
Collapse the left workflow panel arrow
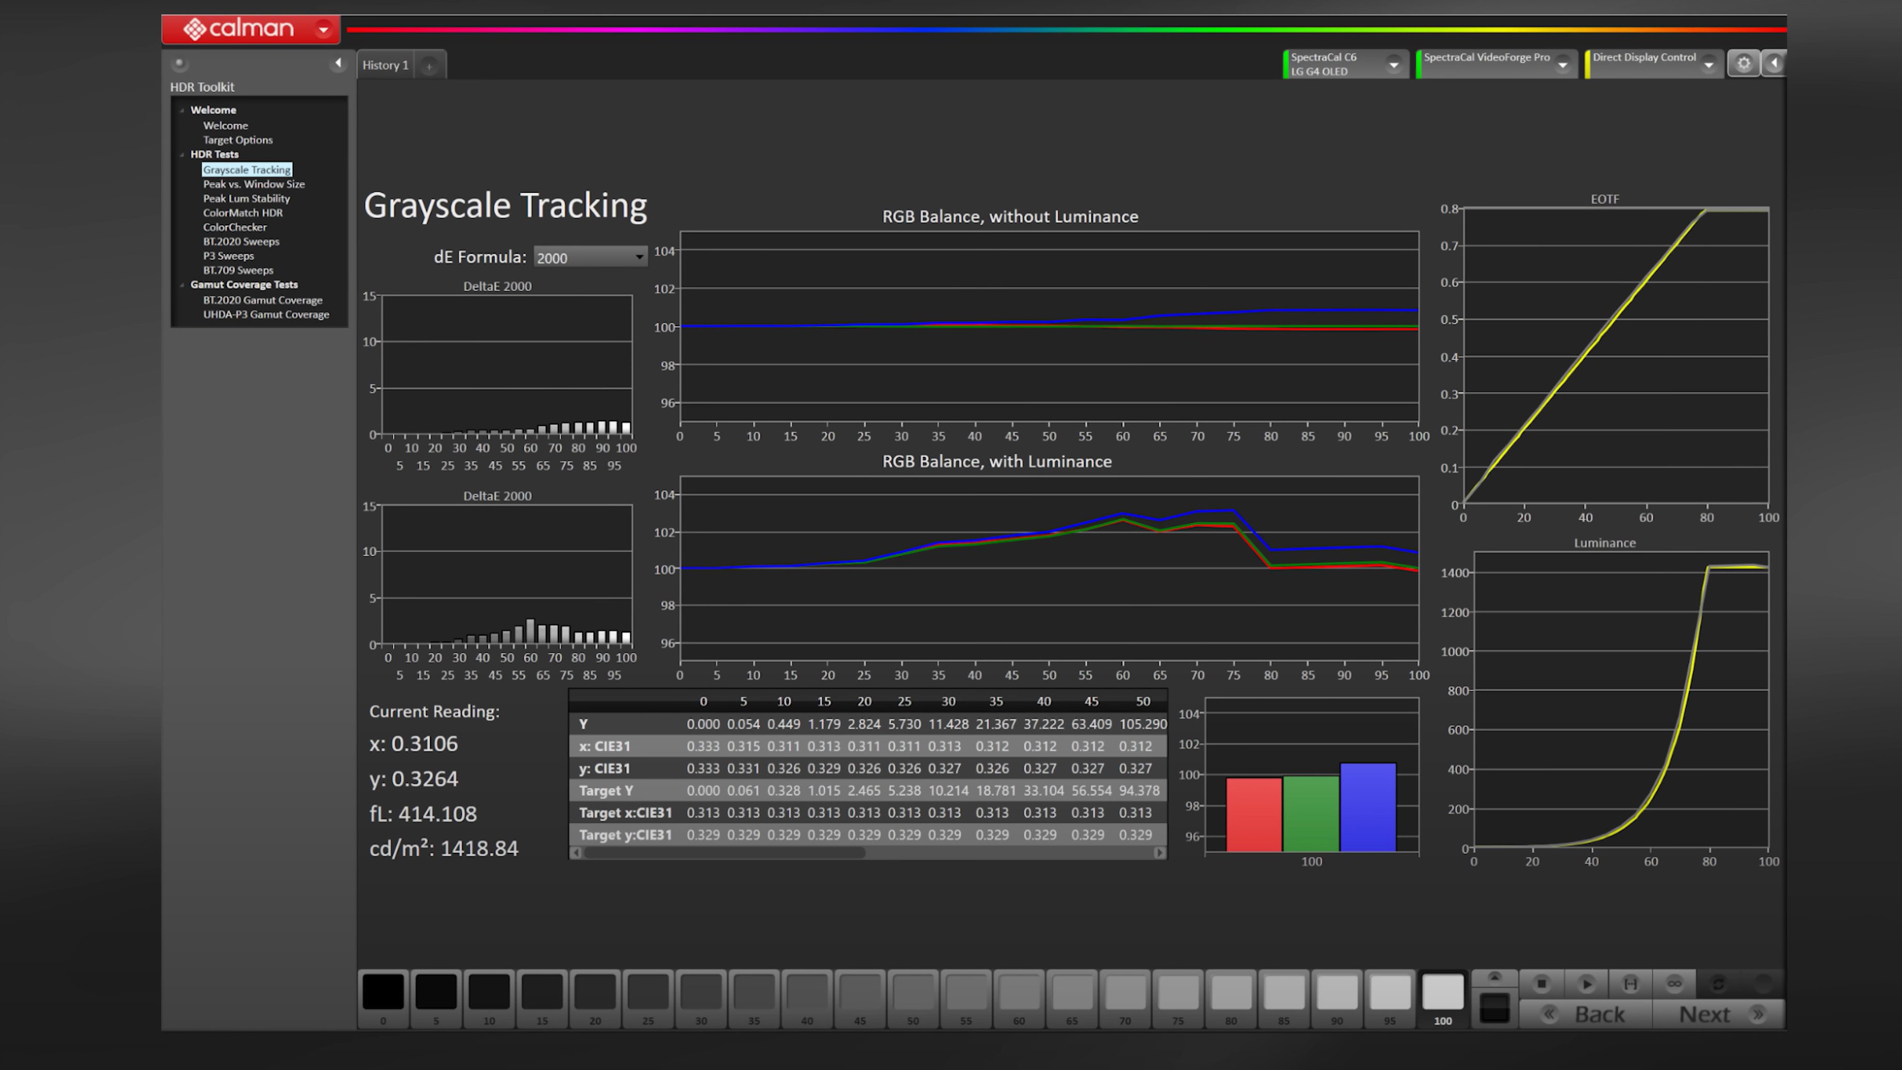point(338,63)
